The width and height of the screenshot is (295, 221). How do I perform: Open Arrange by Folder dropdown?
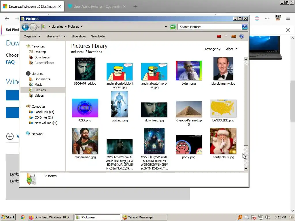[231, 49]
